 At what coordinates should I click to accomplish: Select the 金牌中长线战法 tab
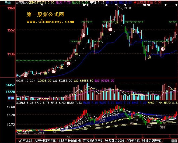pos(69,141)
